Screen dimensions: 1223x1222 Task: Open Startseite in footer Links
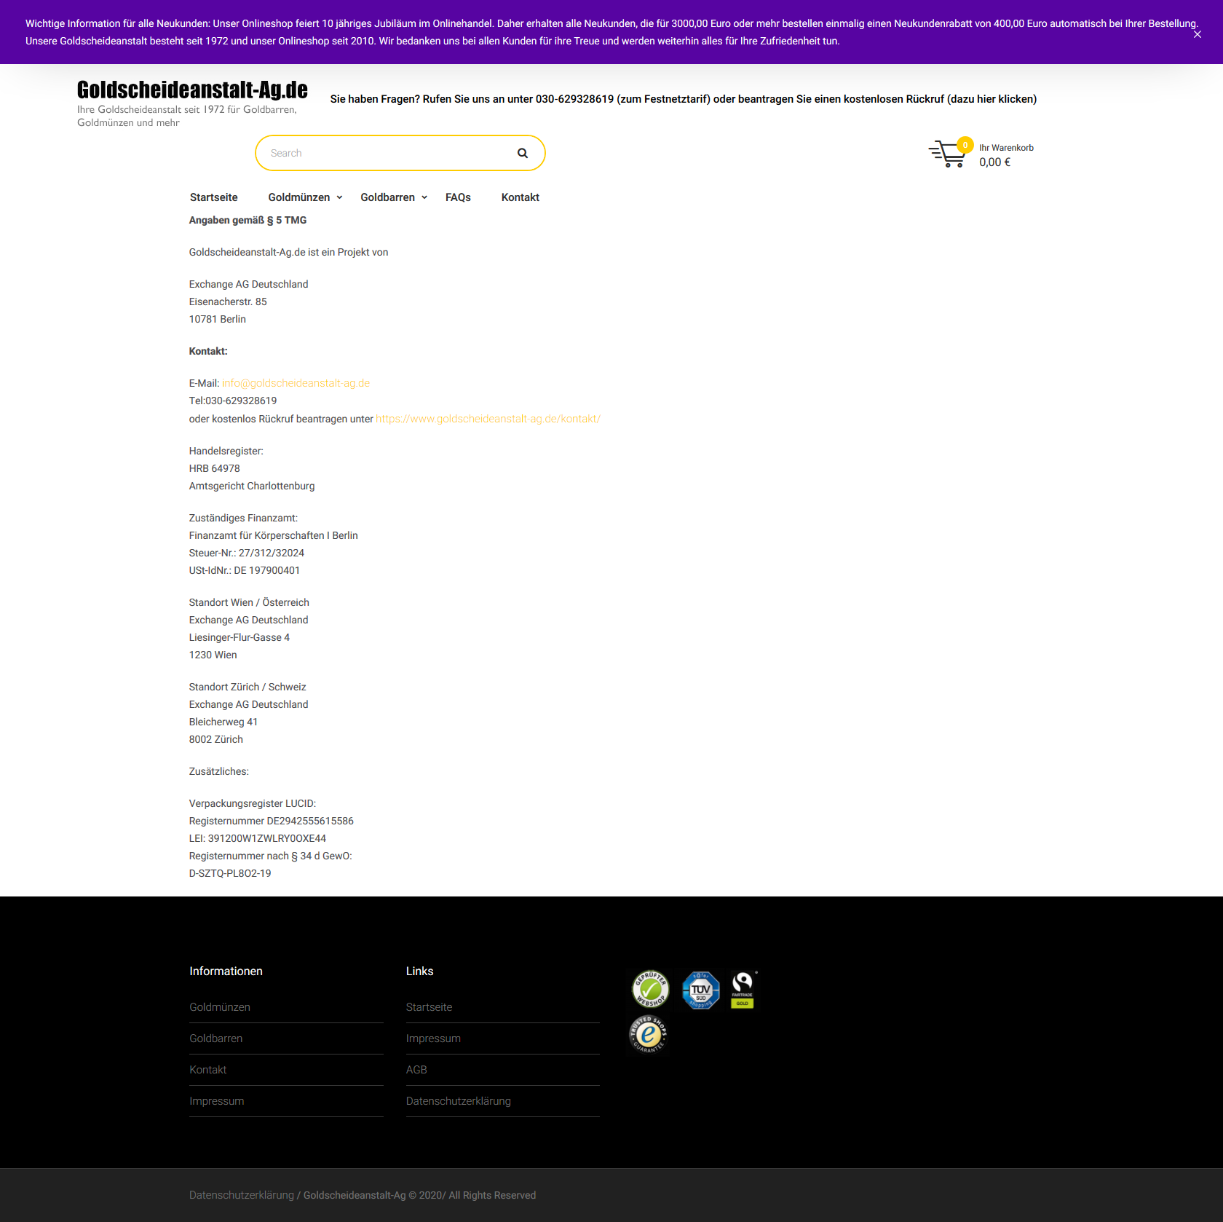pyautogui.click(x=430, y=1007)
